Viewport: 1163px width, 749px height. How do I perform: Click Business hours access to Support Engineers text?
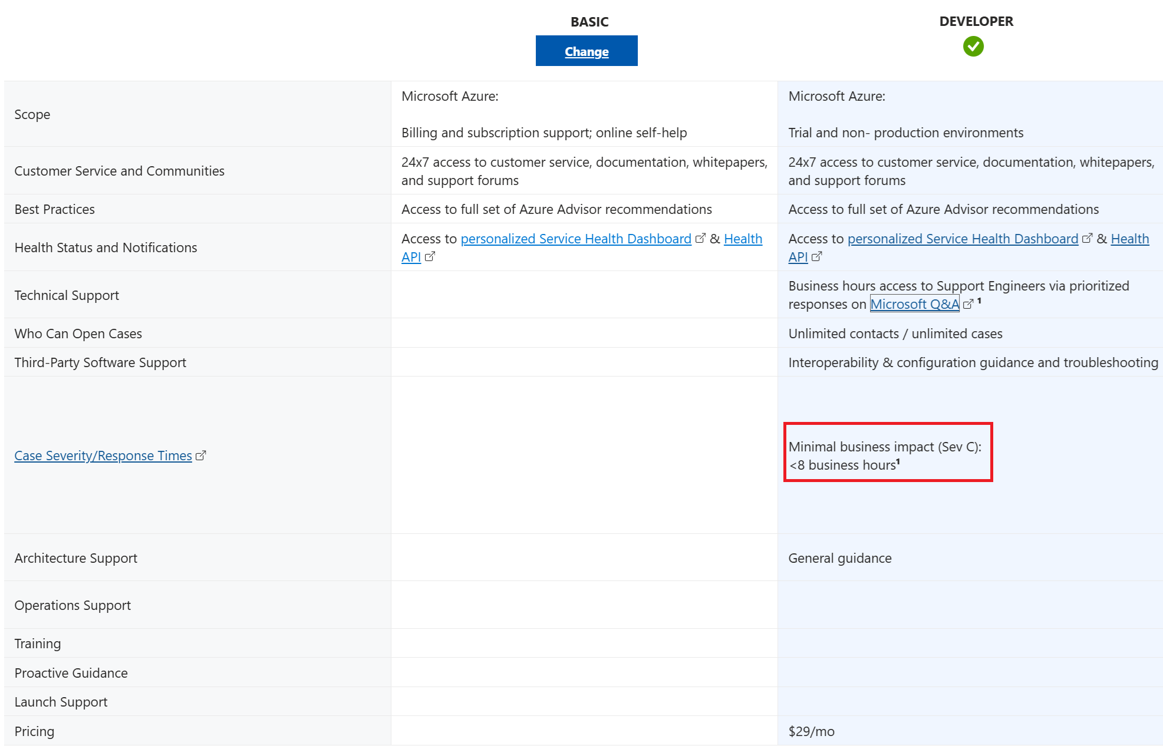pyautogui.click(x=958, y=295)
